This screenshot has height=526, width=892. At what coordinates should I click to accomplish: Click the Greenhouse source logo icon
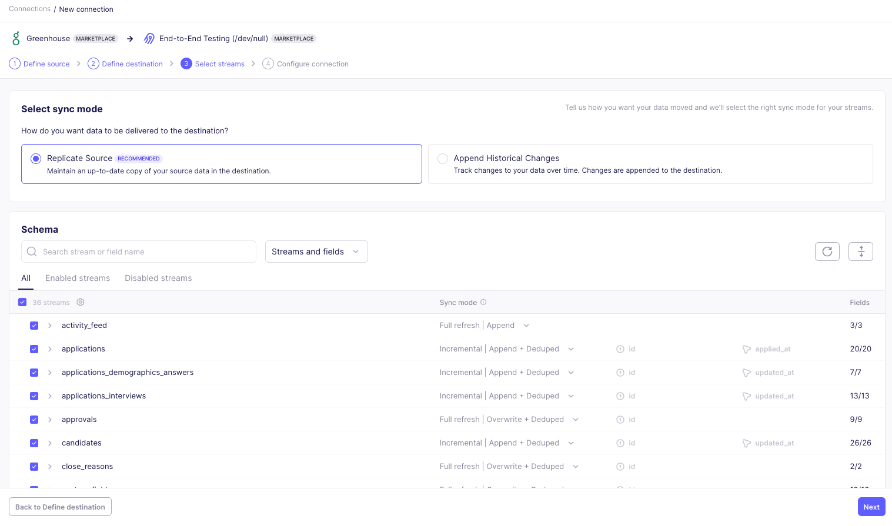(x=16, y=39)
